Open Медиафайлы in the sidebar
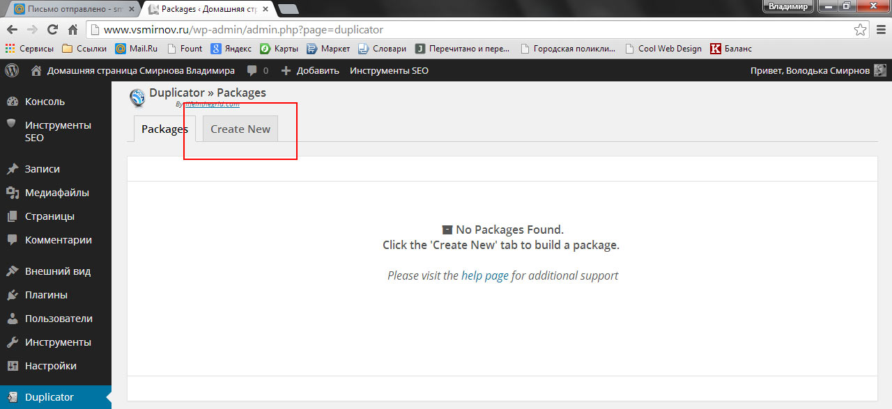 (x=56, y=193)
